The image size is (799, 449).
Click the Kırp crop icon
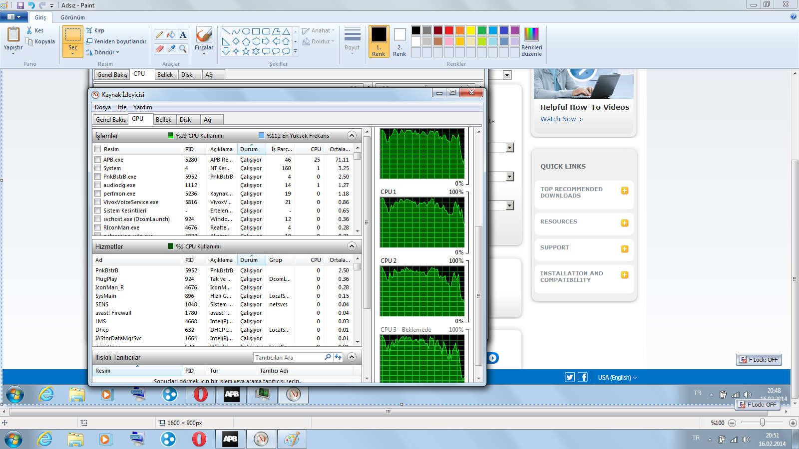tap(89, 30)
